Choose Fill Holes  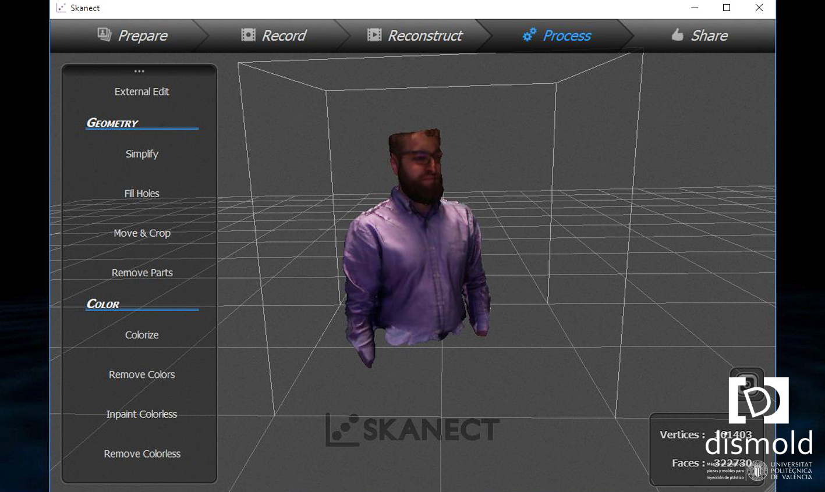(141, 194)
